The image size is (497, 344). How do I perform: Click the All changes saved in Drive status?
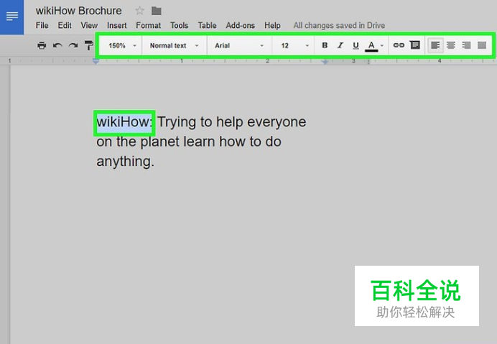click(339, 25)
